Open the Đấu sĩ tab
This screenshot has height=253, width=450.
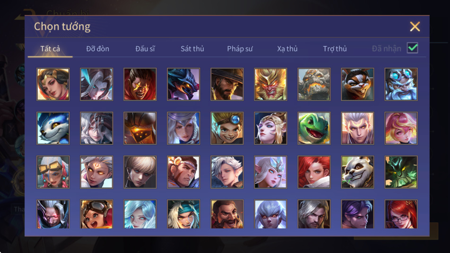click(x=145, y=49)
